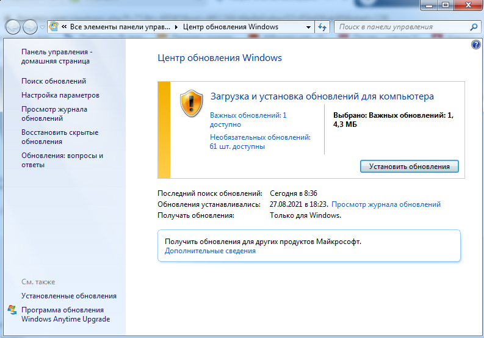Open Help via blue question mark icon
The image size is (484, 338).
(x=476, y=45)
